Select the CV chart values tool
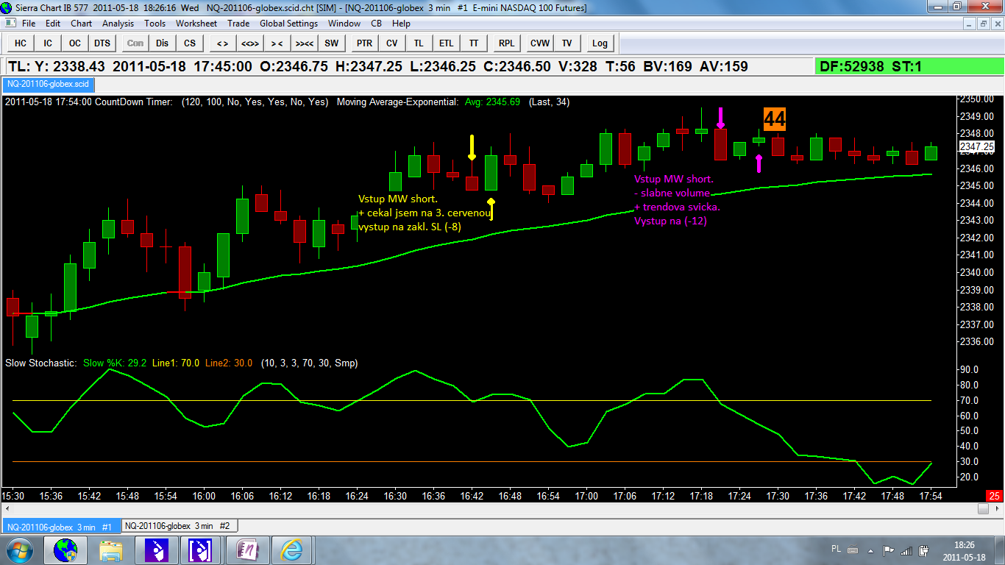The image size is (1005, 565). click(x=392, y=43)
